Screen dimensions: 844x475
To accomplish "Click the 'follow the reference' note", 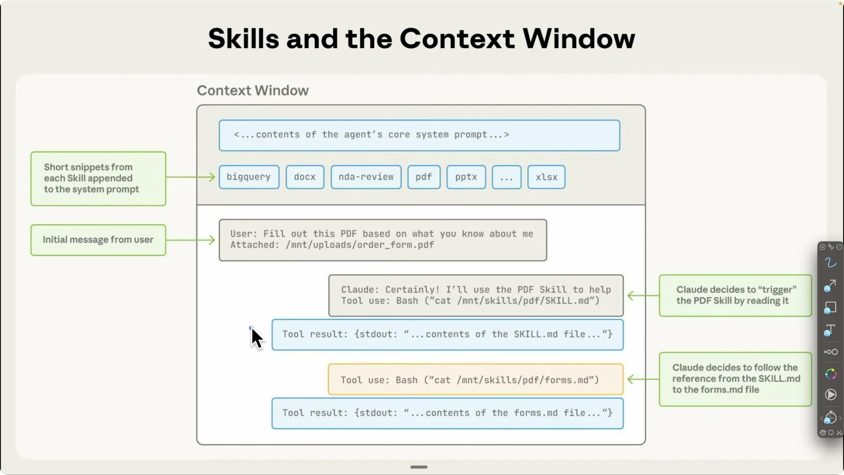I will pyautogui.click(x=735, y=379).
